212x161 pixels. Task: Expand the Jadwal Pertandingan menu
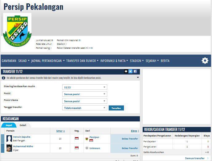coord(48,61)
